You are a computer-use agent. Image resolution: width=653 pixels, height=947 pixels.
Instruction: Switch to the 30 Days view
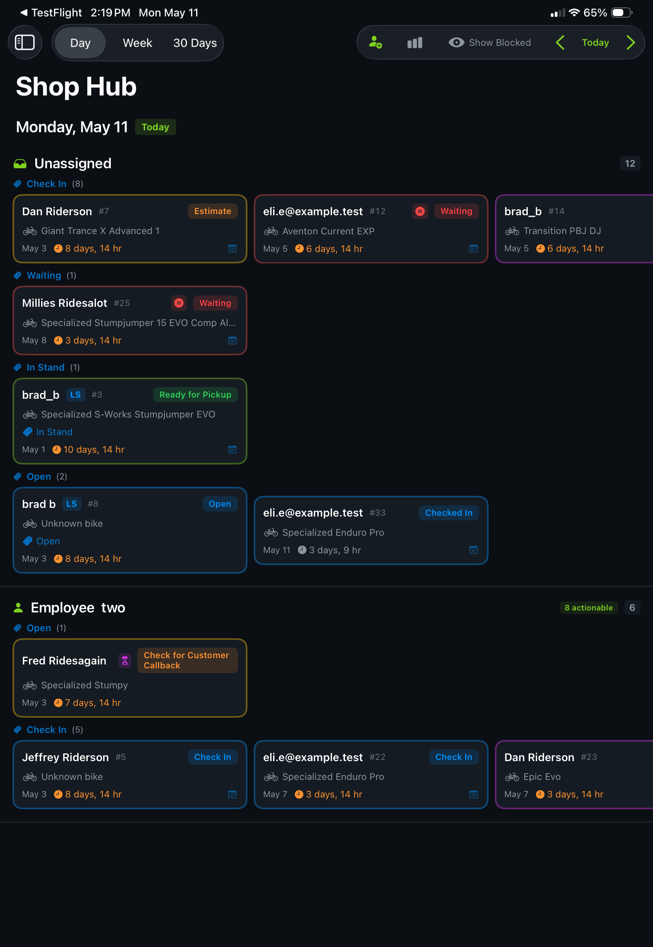[x=195, y=43]
